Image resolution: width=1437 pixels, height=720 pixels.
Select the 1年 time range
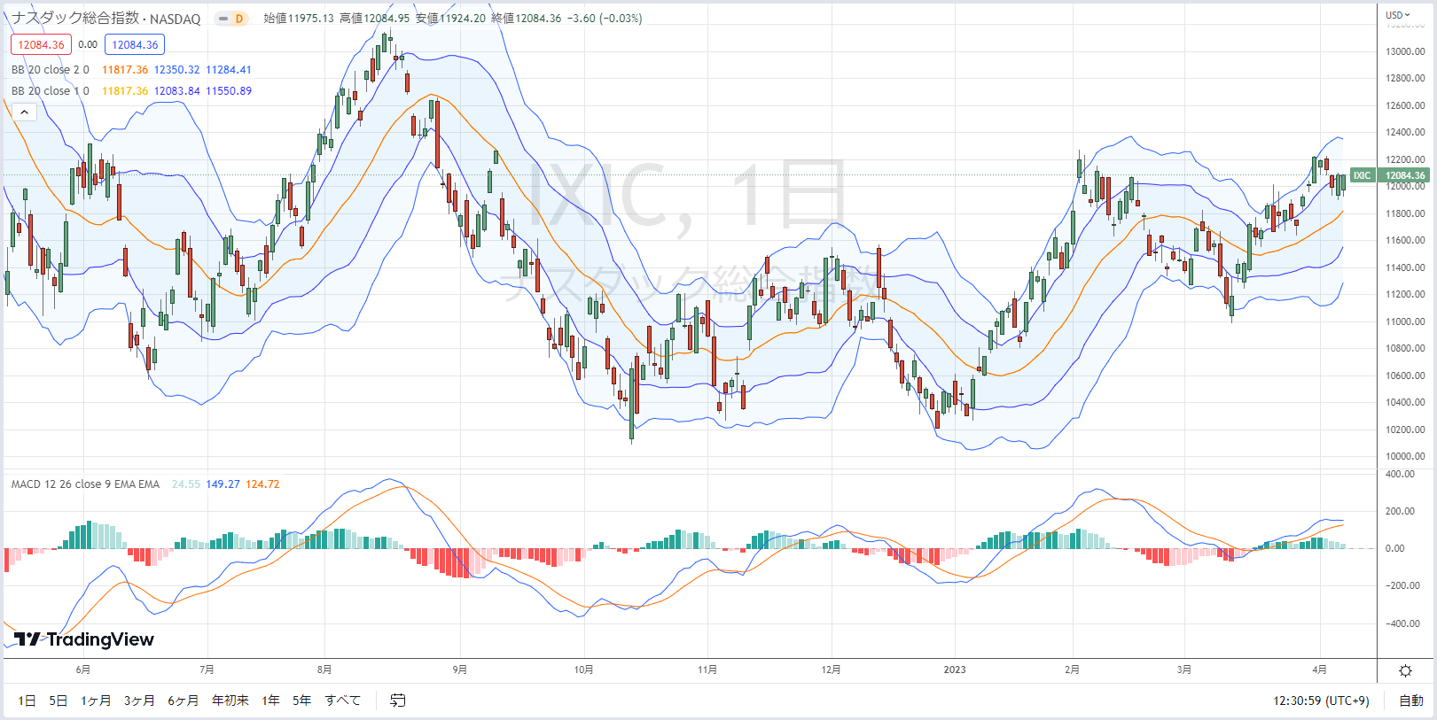[x=271, y=701]
